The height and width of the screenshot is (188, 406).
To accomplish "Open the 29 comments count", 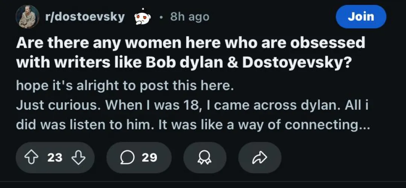I will pos(149,158).
